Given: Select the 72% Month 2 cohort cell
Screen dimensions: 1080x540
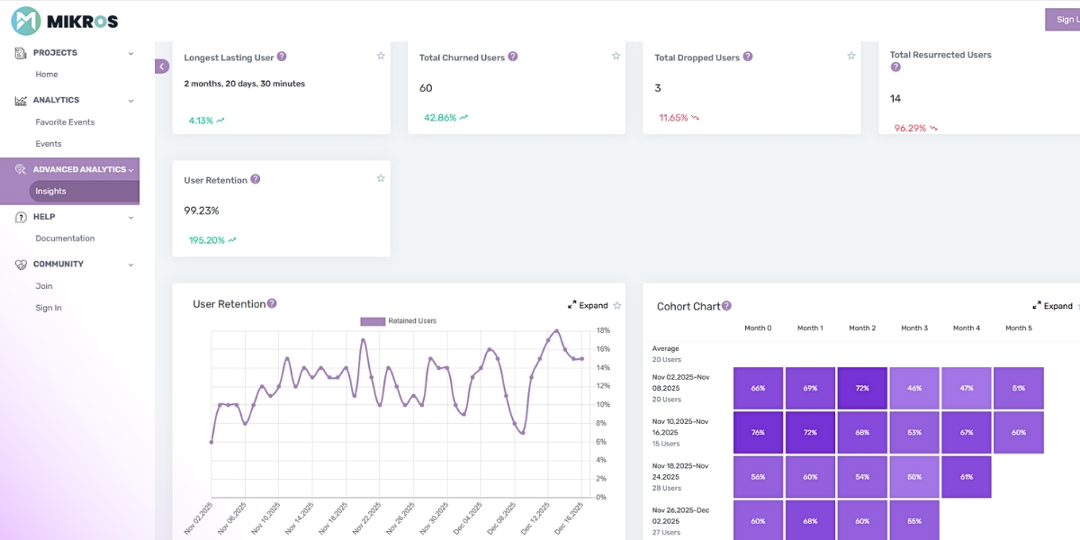Looking at the screenshot, I should [x=862, y=387].
